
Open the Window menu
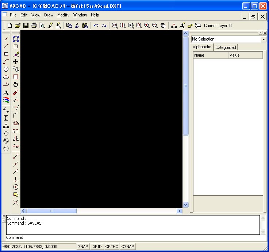(80, 15)
